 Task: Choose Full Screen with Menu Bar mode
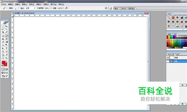click(5, 73)
